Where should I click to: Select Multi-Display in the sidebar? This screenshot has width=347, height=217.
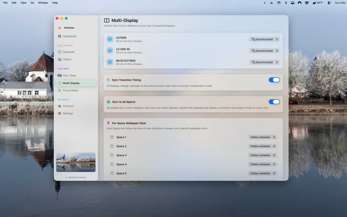[x=76, y=83]
